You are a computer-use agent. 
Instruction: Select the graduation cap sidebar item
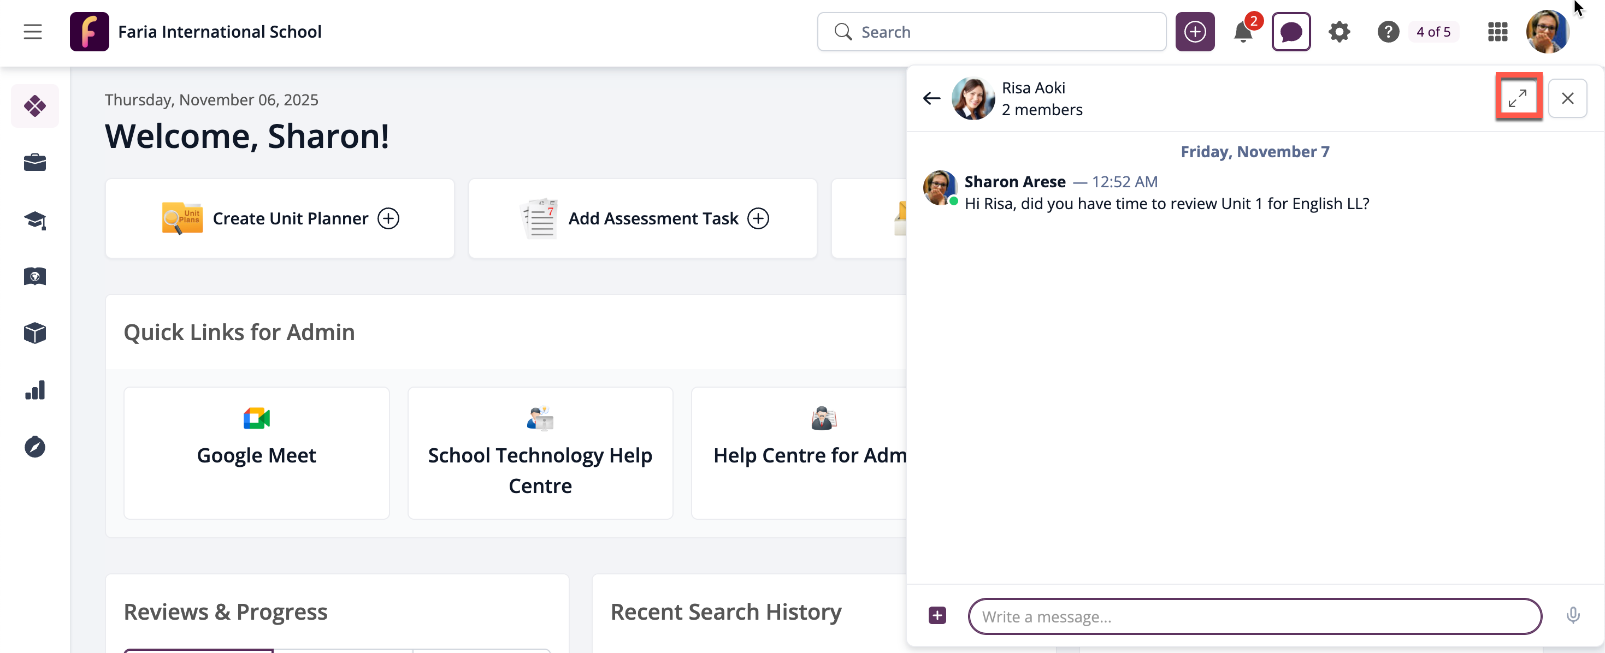click(x=35, y=219)
